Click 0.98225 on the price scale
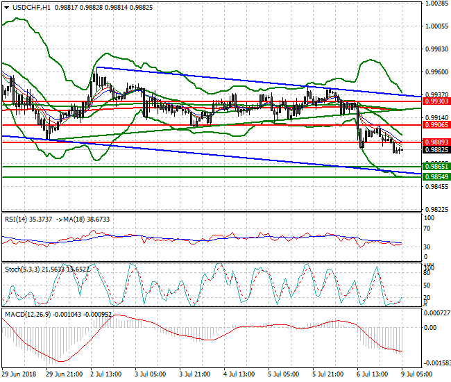Screen dimensions: 451x382 pos(436,209)
